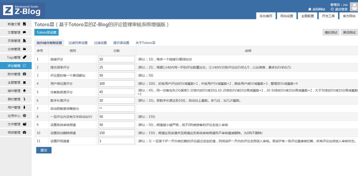Click the sidebar management icon
Screen dimensions: 358x176
pyautogui.click(x=24, y=99)
